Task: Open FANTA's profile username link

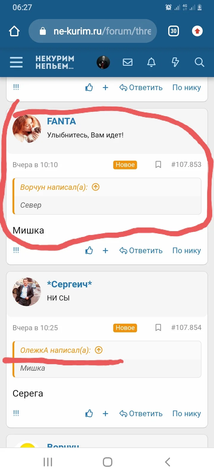Action: [x=62, y=121]
